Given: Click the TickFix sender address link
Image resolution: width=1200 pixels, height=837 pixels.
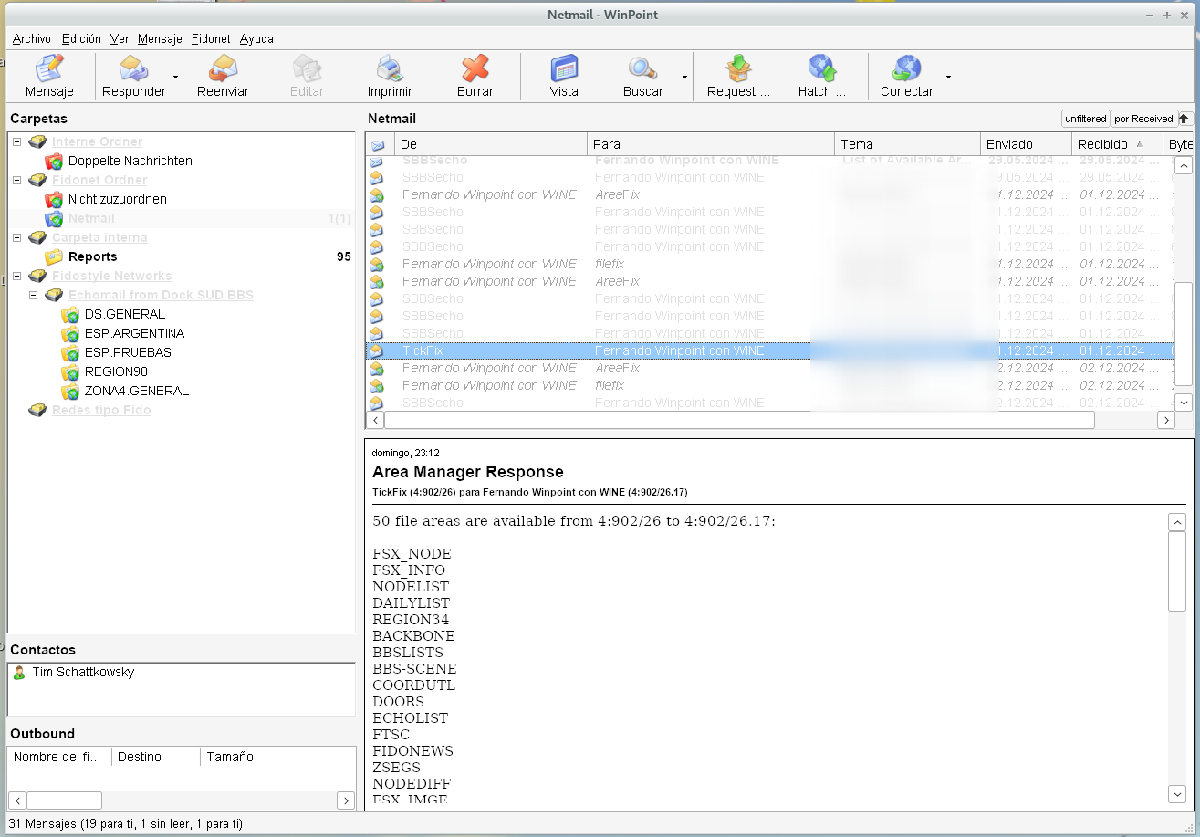Looking at the screenshot, I should point(414,492).
